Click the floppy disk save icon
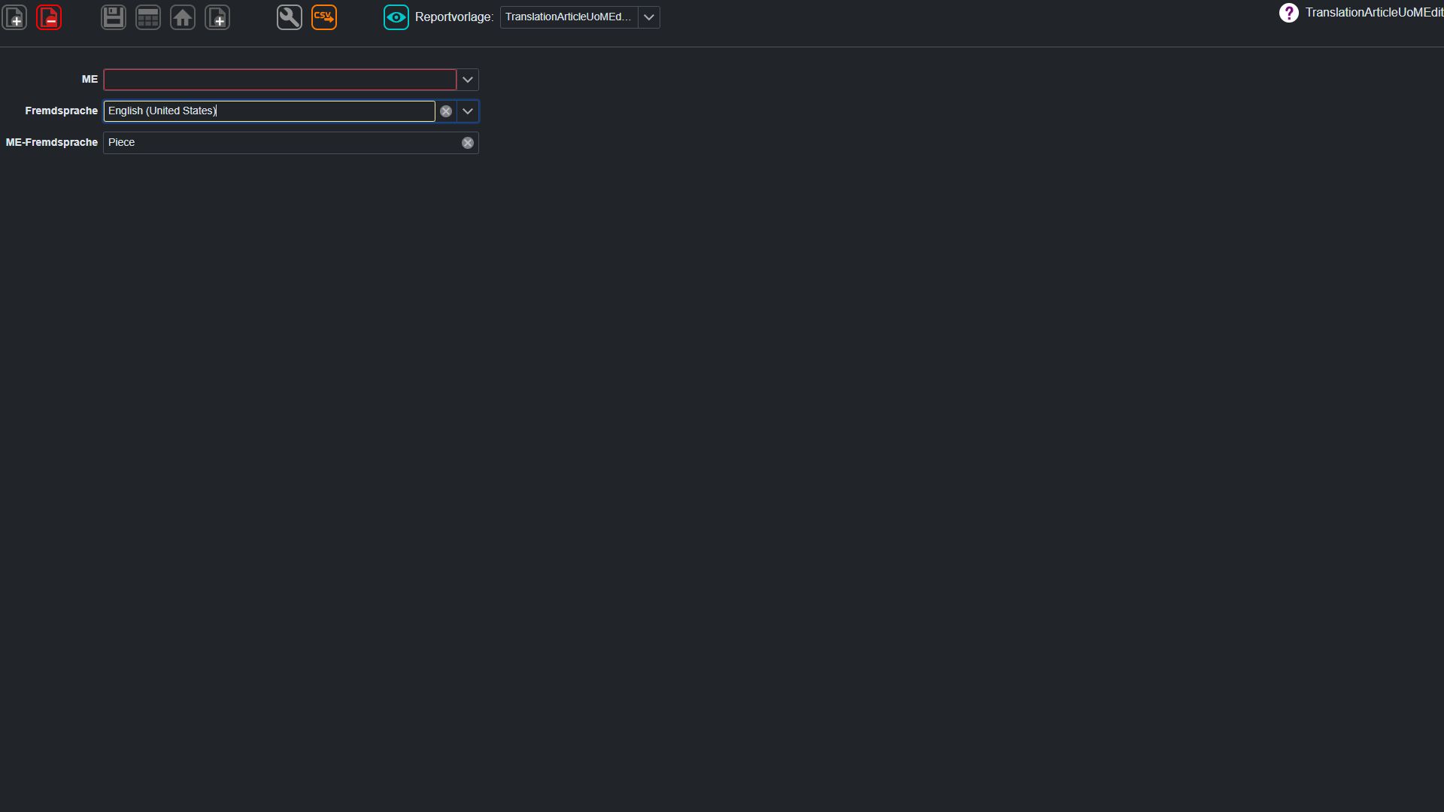Screen dimensions: 1444x812 point(114,17)
